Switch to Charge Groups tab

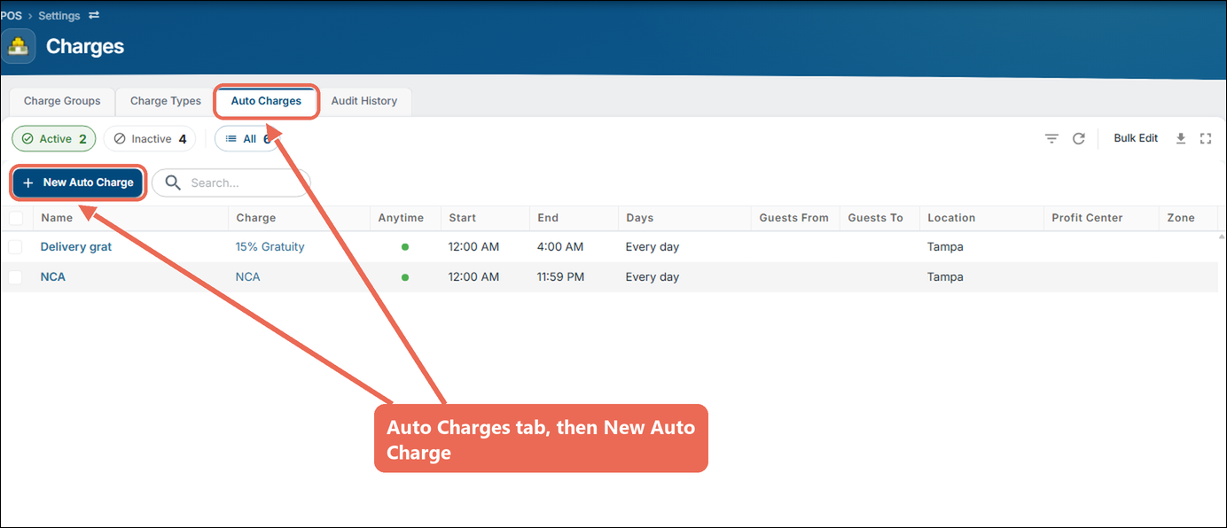(62, 101)
